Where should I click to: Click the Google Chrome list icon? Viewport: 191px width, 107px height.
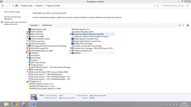tap(30, 65)
